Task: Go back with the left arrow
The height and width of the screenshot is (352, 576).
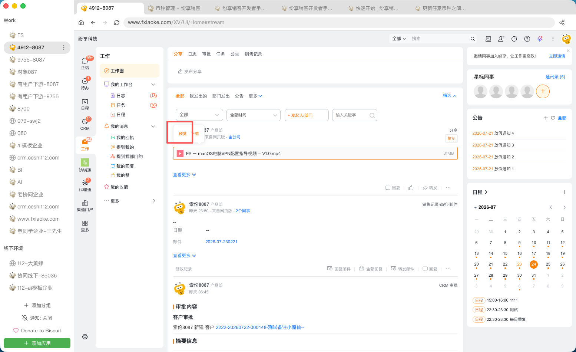Action: pyautogui.click(x=93, y=22)
